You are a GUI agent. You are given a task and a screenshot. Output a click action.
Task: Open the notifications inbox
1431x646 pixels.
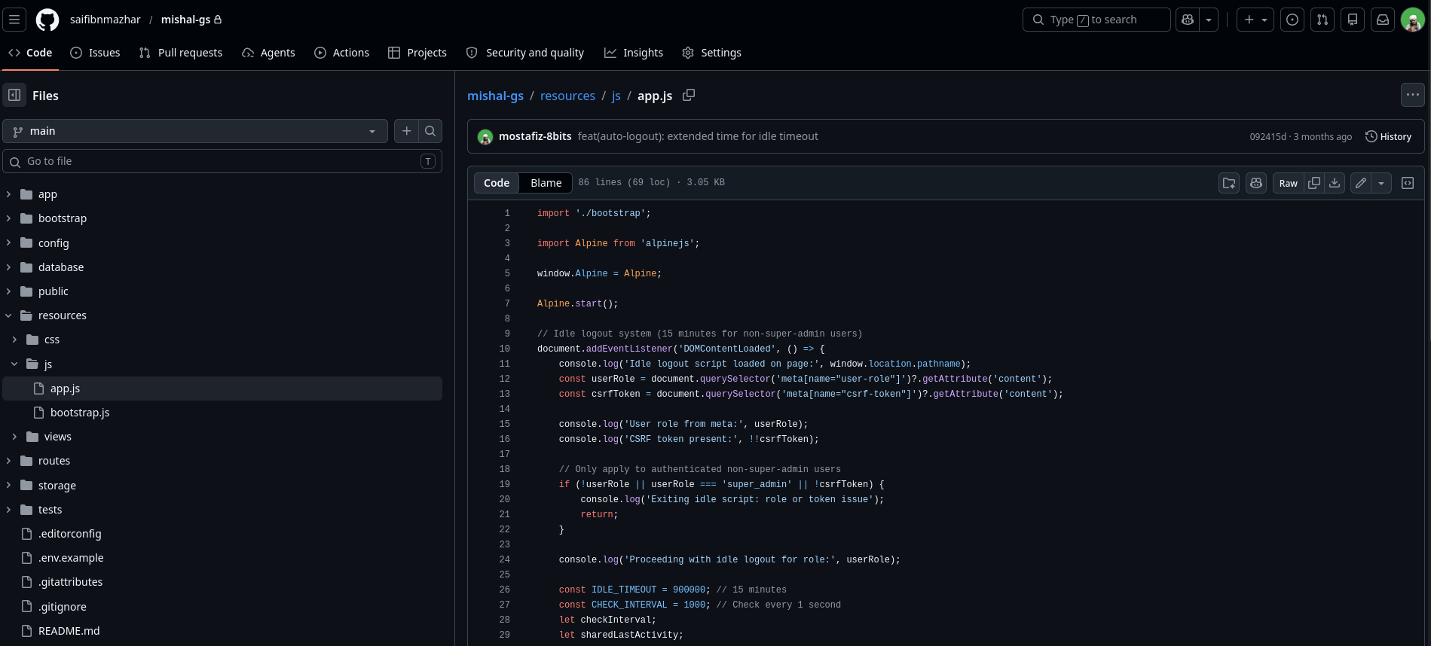coord(1383,20)
